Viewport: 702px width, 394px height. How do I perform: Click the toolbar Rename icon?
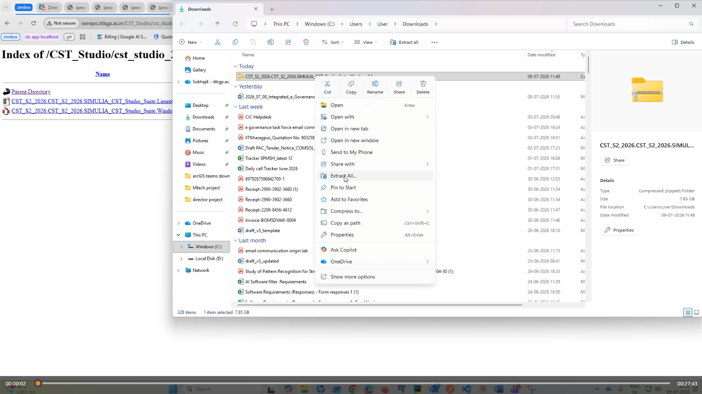pyautogui.click(x=270, y=42)
